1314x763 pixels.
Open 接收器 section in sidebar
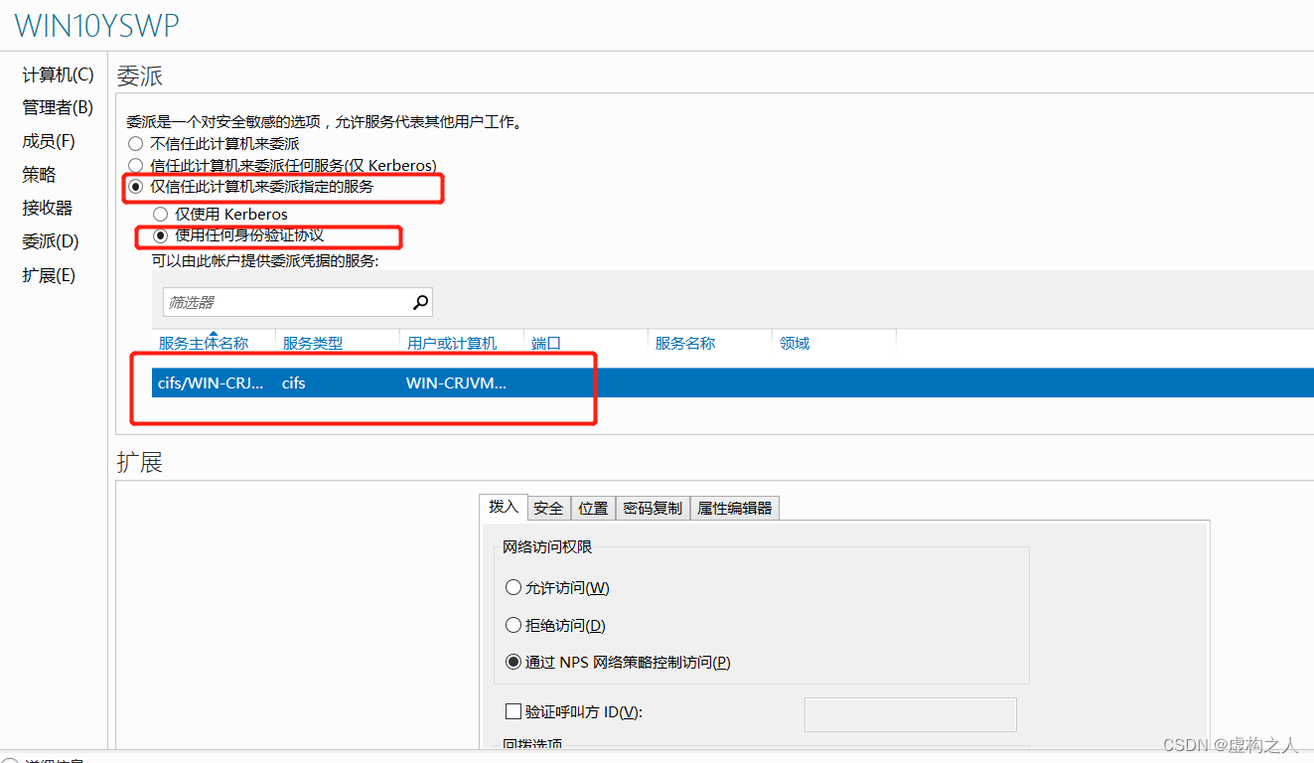48,208
